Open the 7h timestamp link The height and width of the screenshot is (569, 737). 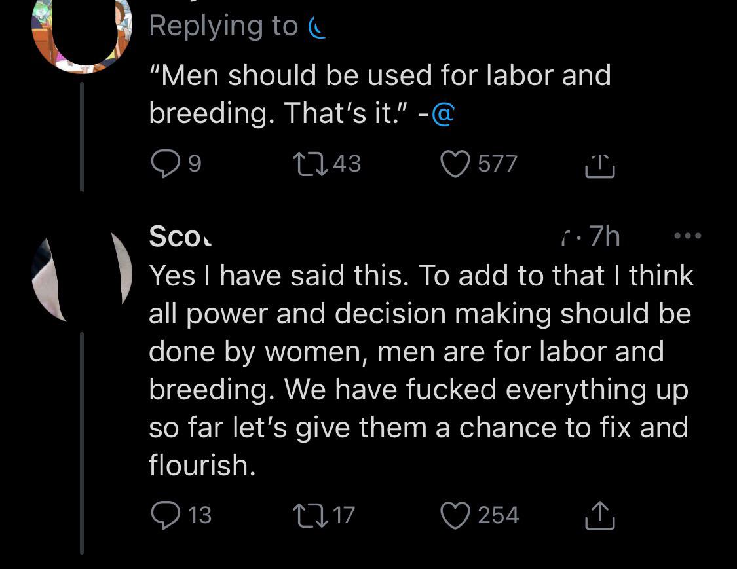click(x=602, y=236)
